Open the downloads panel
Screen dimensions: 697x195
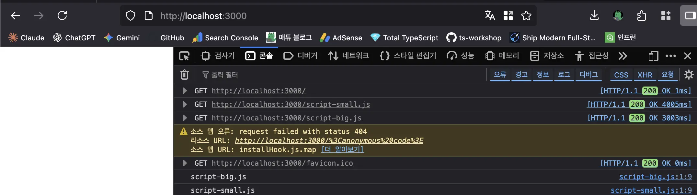click(594, 15)
